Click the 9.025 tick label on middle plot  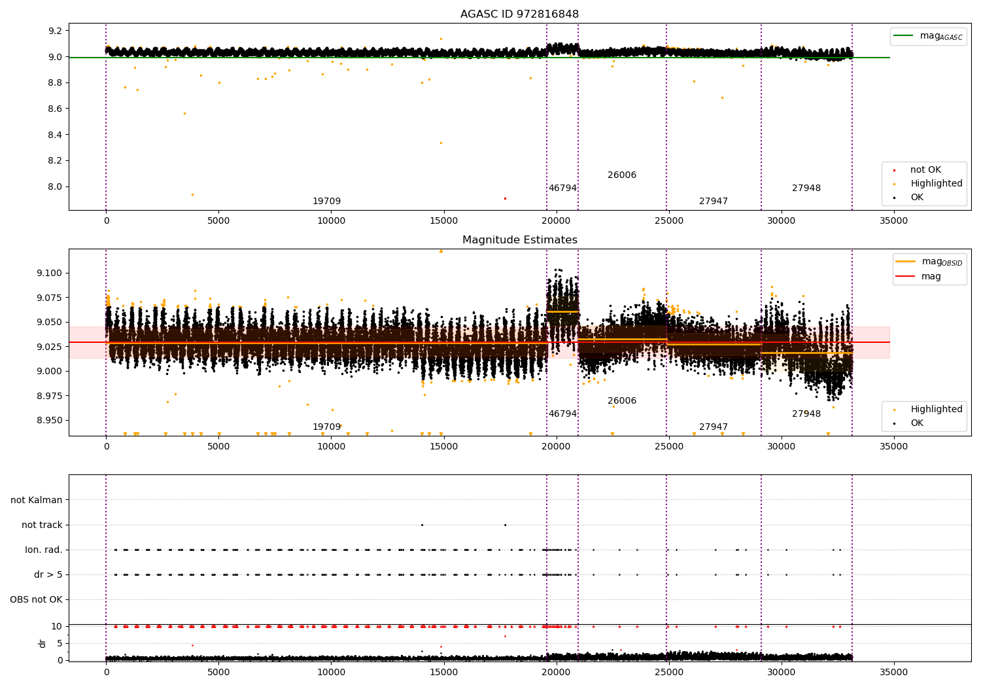[49, 347]
